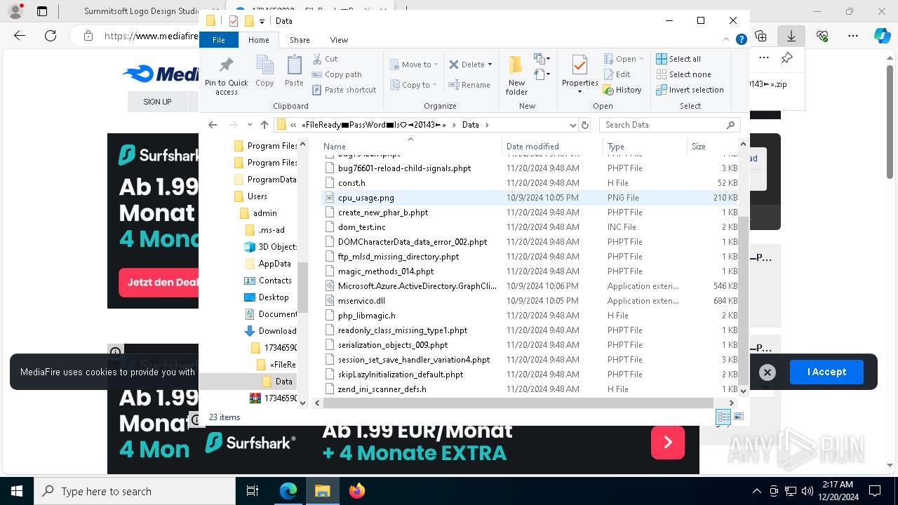Click the Cut scissors command

tap(325, 59)
